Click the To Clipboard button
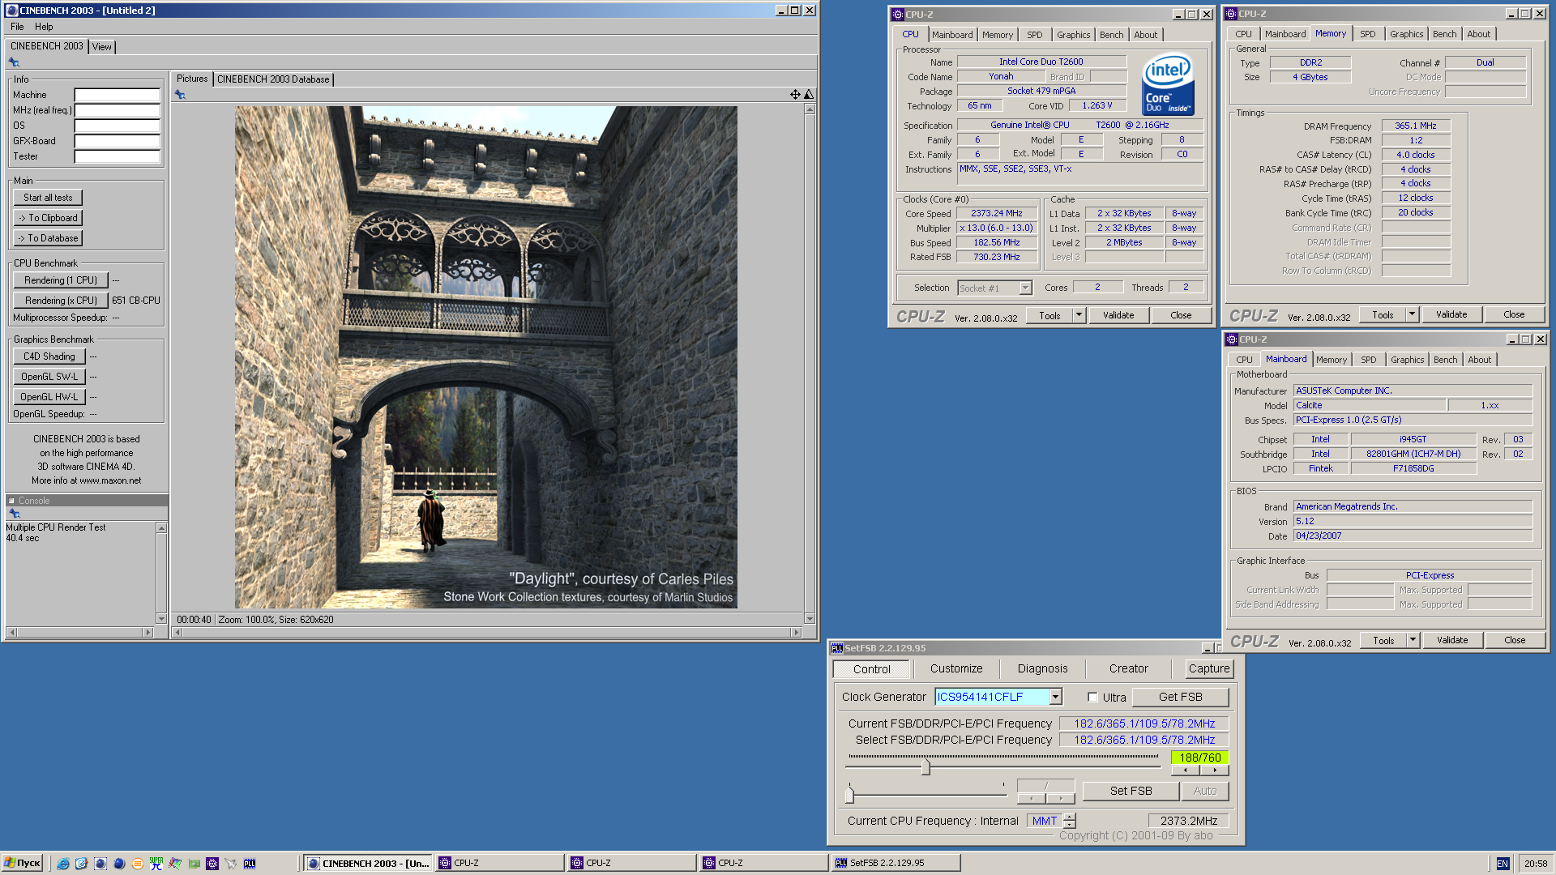 [48, 218]
